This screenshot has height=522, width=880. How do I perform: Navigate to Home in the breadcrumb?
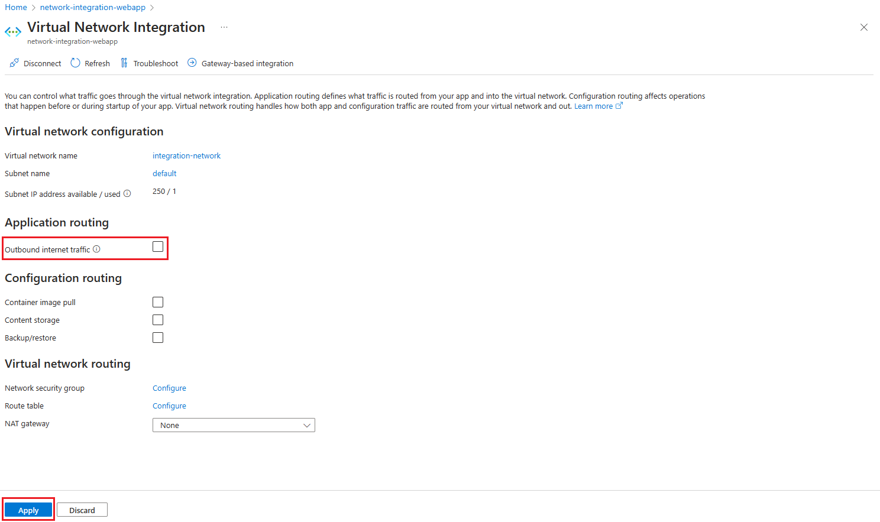[x=15, y=7]
